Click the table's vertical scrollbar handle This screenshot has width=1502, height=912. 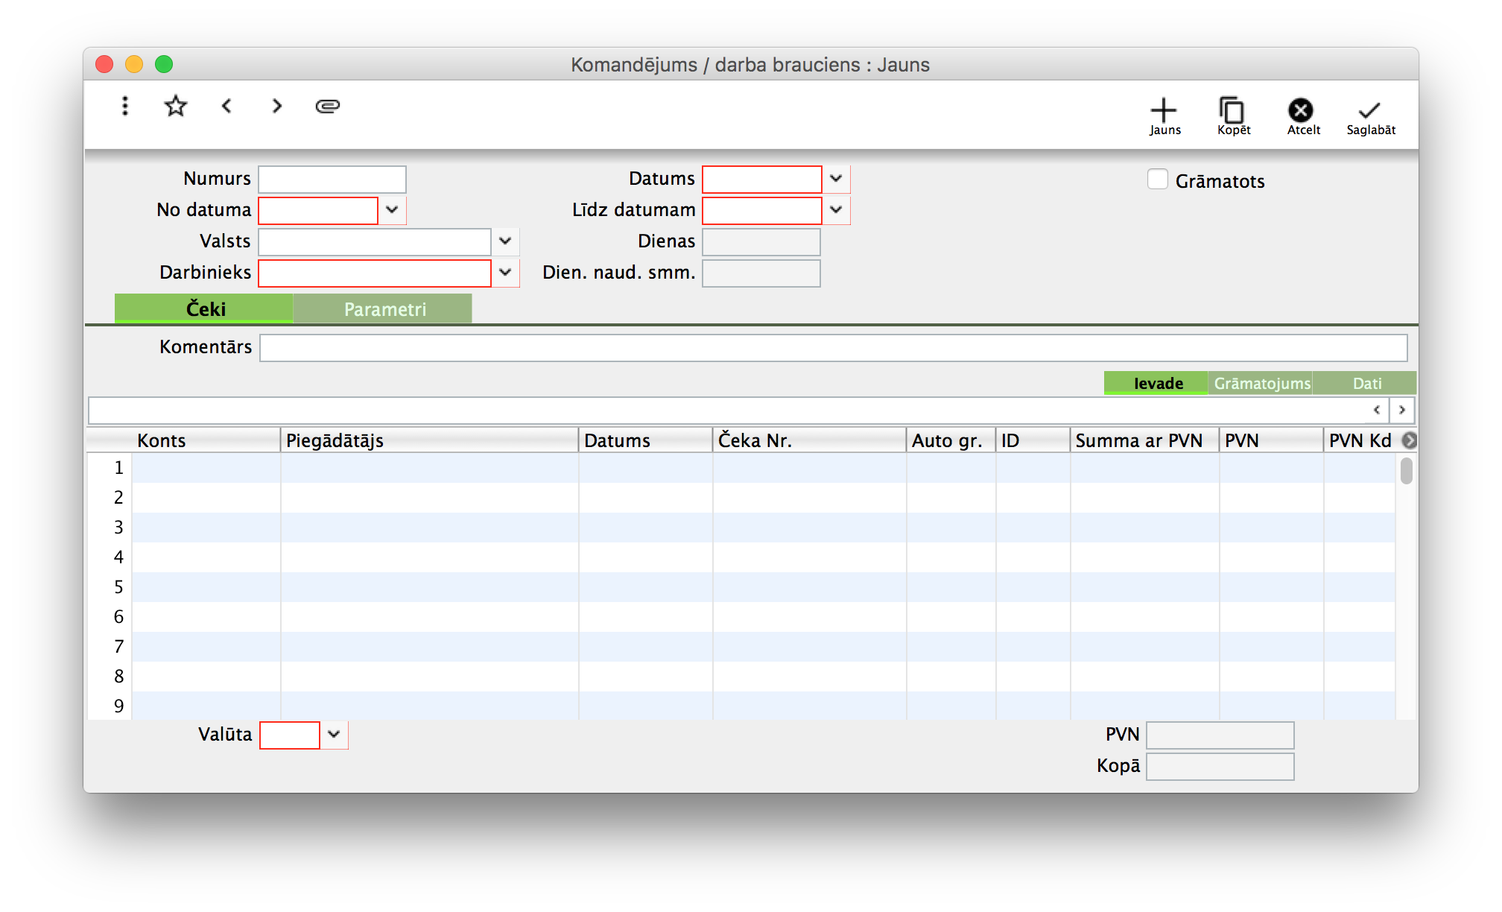point(1406,471)
